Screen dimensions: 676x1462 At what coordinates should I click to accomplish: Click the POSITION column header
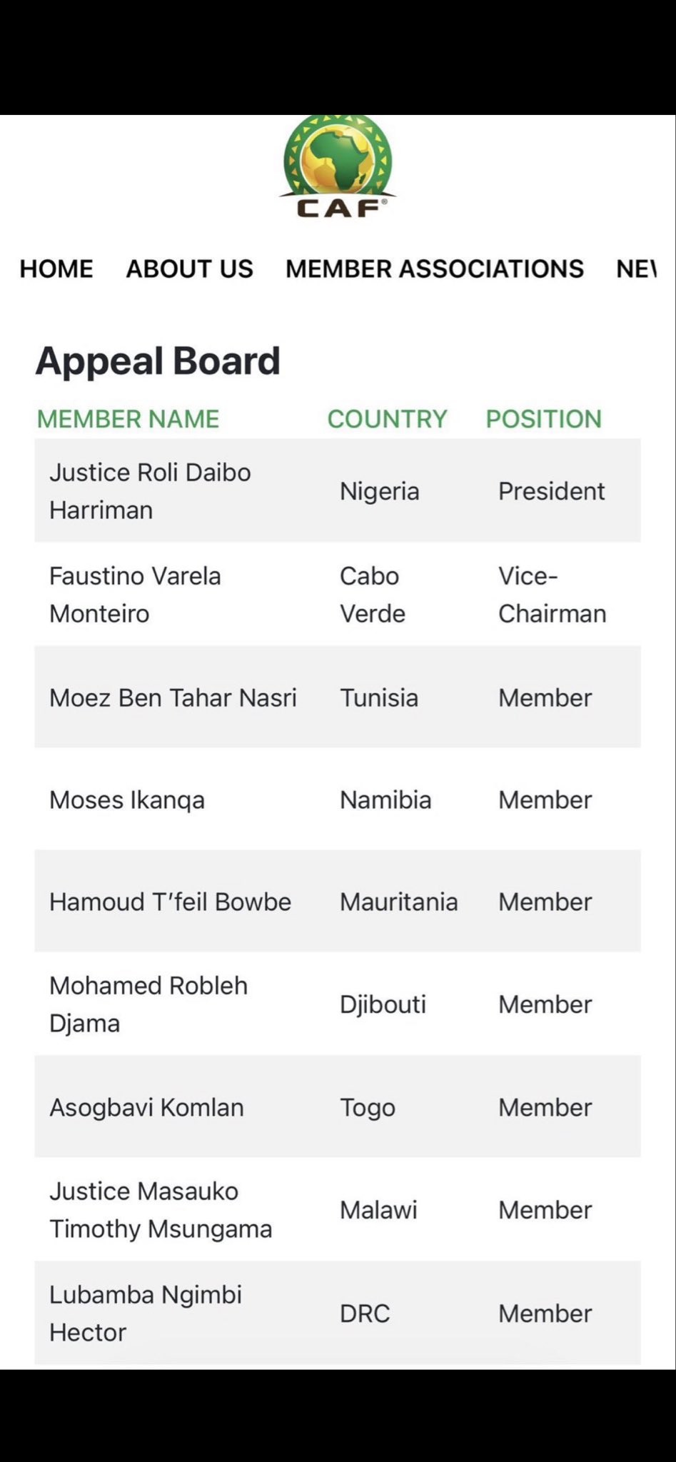pyautogui.click(x=543, y=419)
